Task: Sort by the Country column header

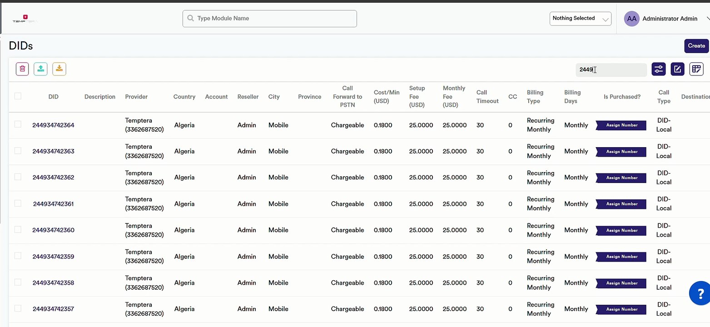Action: tap(184, 97)
